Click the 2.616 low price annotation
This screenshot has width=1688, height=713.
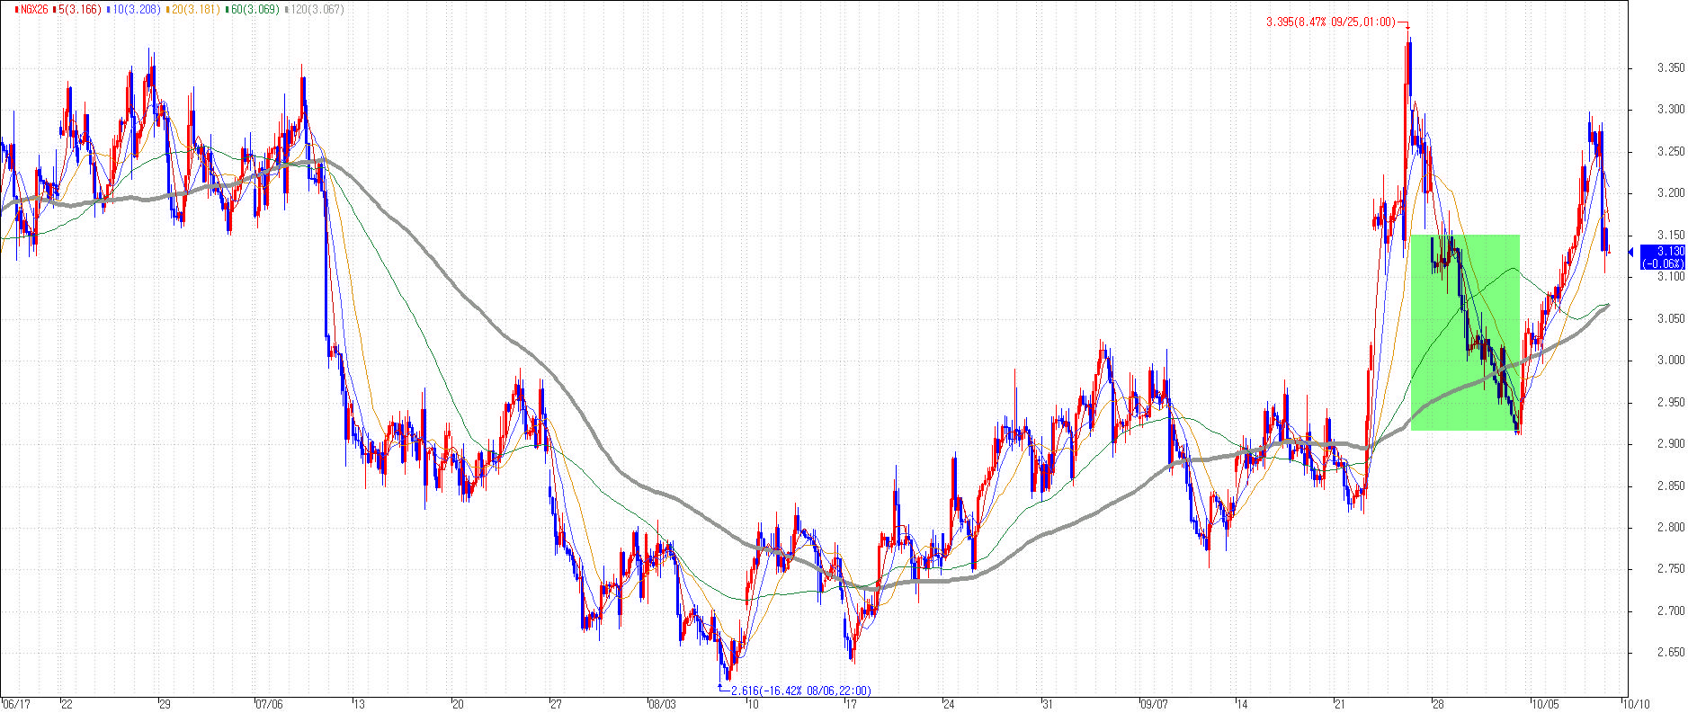tap(800, 691)
